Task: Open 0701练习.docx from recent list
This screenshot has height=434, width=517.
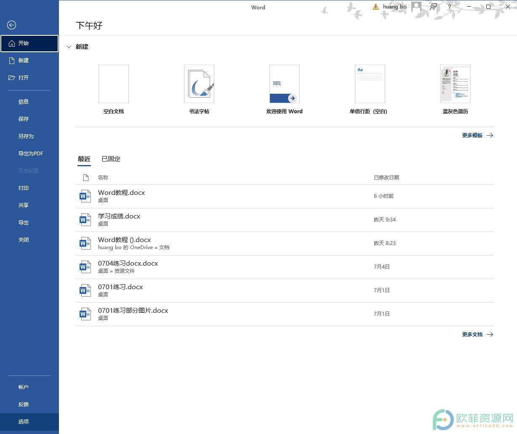Action: click(285, 291)
